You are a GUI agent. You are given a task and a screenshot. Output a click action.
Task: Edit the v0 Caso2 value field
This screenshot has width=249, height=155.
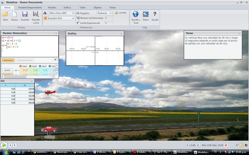(34, 70)
